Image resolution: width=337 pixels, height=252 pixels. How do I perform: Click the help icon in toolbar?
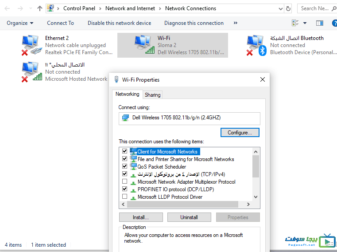pos(334,23)
